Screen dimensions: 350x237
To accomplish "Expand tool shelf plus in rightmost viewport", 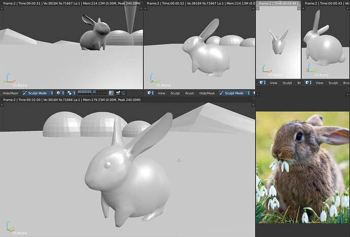I will [x=303, y=8].
